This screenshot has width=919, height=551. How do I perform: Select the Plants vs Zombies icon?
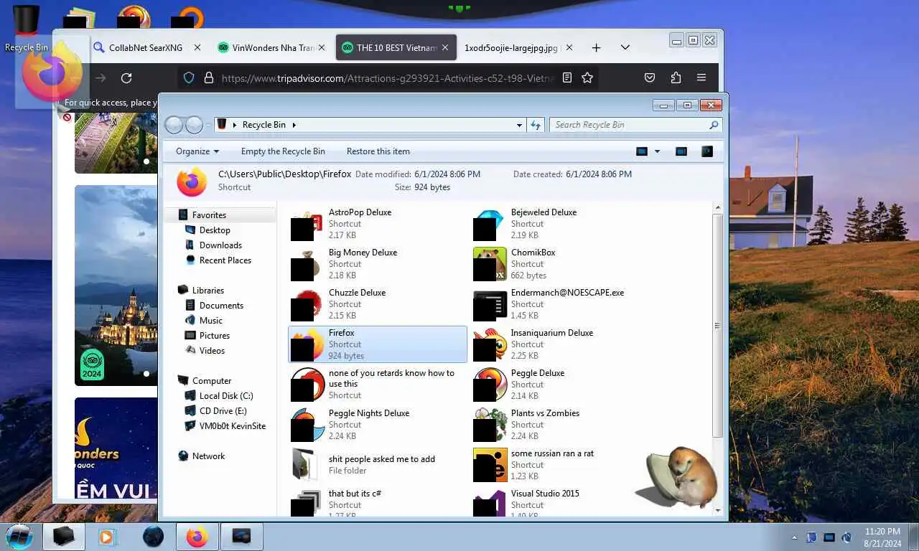click(x=490, y=425)
